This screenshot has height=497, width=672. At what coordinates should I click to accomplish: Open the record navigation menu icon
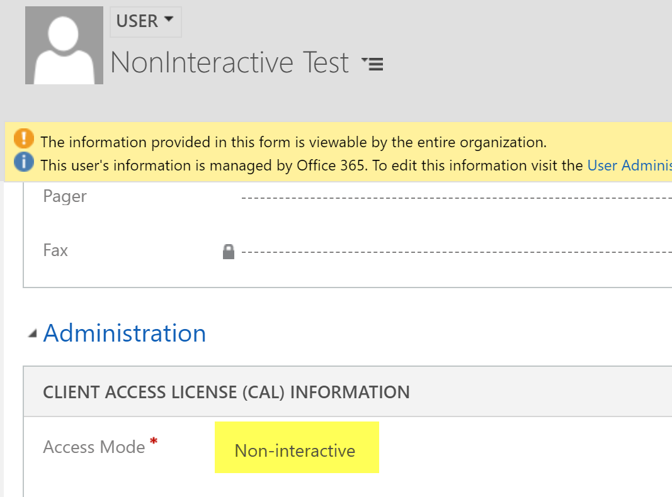(373, 64)
